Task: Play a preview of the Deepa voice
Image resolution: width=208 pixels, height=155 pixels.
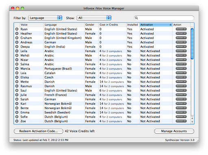Action: click(x=17, y=47)
